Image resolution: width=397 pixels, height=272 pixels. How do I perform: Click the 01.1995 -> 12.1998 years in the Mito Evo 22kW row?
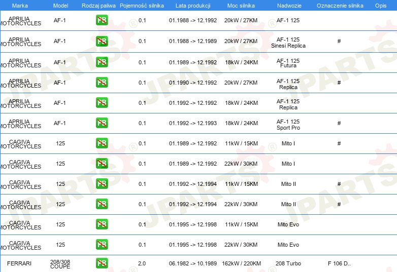193,245
